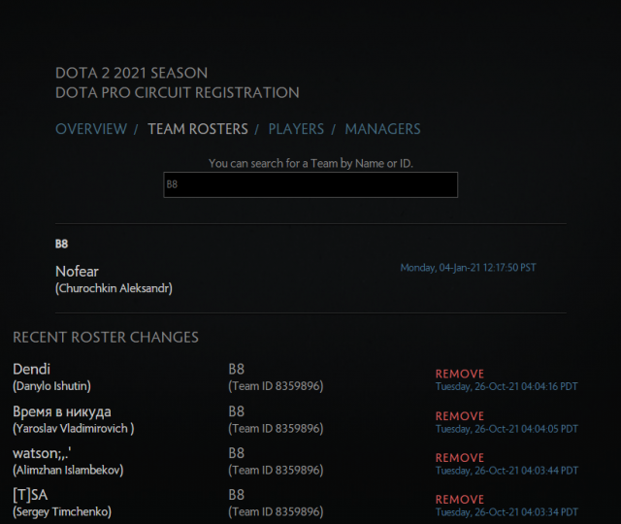Click B8 team in Время в никуда row
This screenshot has width=621, height=524.
(236, 411)
